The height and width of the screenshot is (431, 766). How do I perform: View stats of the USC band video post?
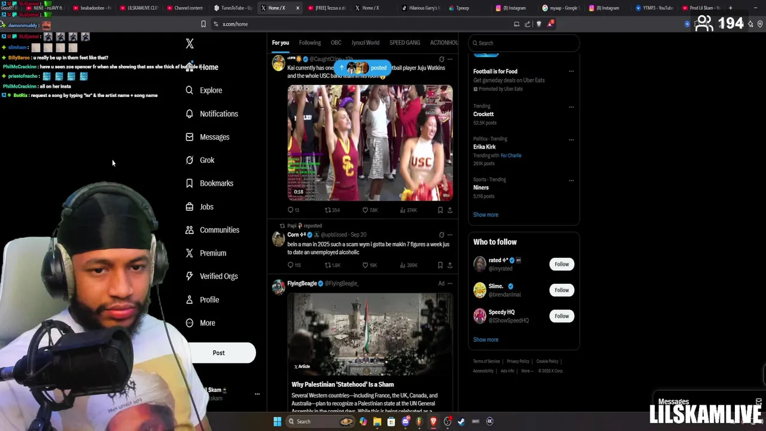[408, 210]
